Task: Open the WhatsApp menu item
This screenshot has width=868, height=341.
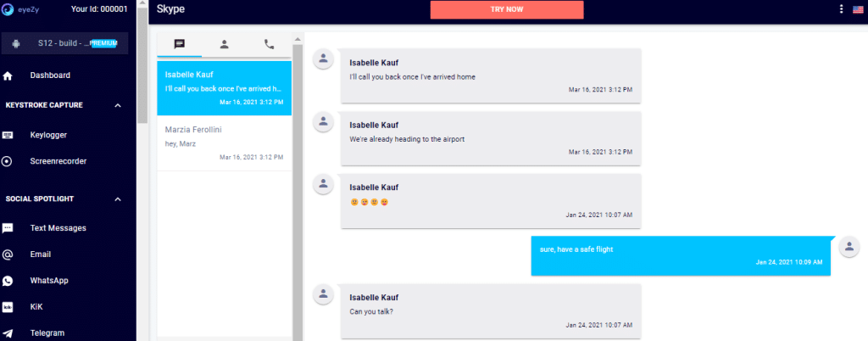Action: coord(49,281)
